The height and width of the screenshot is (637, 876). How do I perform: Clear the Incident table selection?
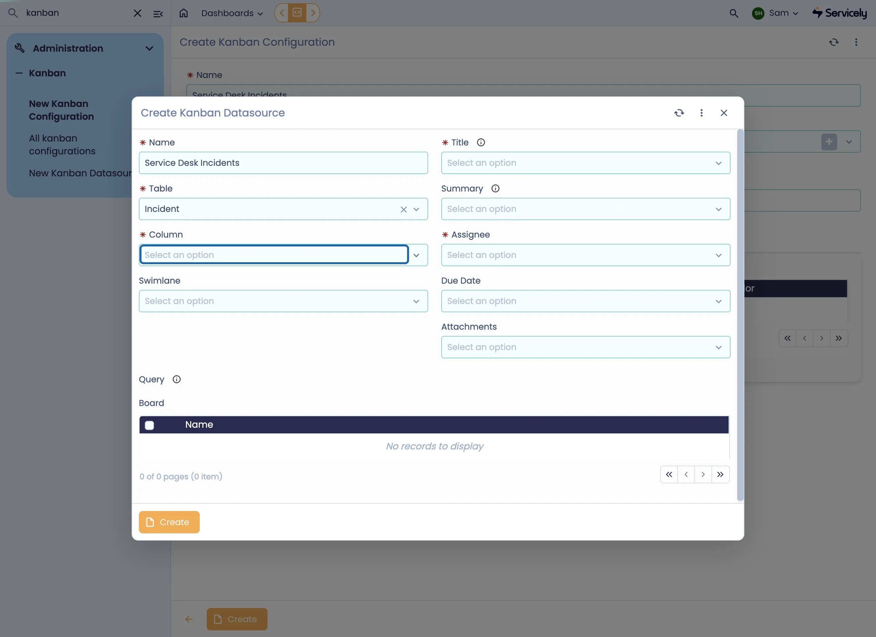pyautogui.click(x=404, y=209)
